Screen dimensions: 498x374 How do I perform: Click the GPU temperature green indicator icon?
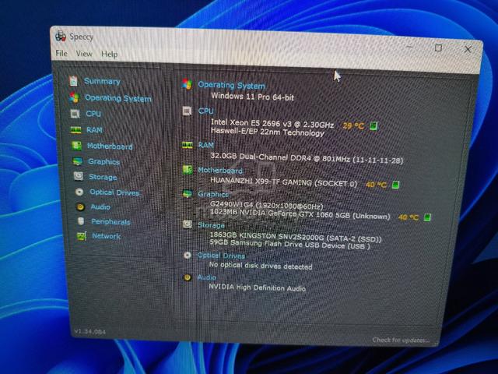tap(427, 217)
